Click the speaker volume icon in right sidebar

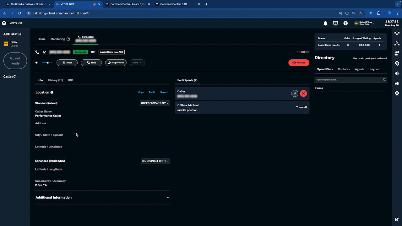coord(397,73)
